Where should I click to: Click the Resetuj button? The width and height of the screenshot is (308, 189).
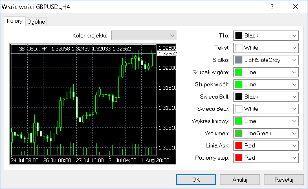pyautogui.click(x=284, y=180)
